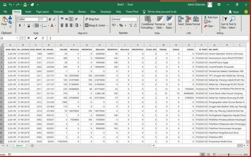251x157 pixels.
Task: Confirm the formula bar entry
Action: click(x=36, y=38)
